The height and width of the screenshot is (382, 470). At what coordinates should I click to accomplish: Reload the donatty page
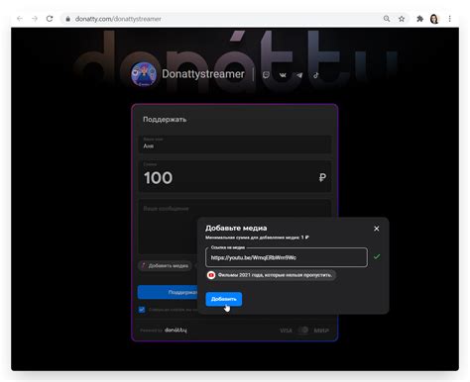pyautogui.click(x=50, y=19)
